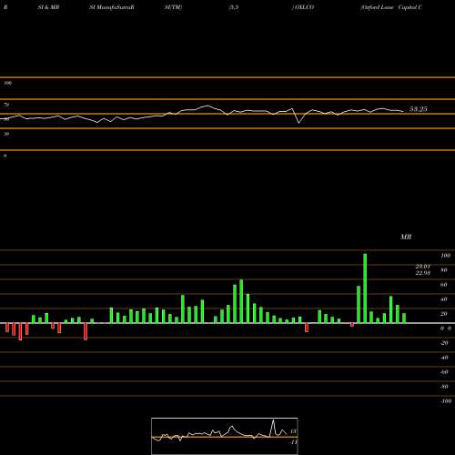Open the mini overview chart thumbnail
This screenshot has width=455, height=455.
pos(225,436)
